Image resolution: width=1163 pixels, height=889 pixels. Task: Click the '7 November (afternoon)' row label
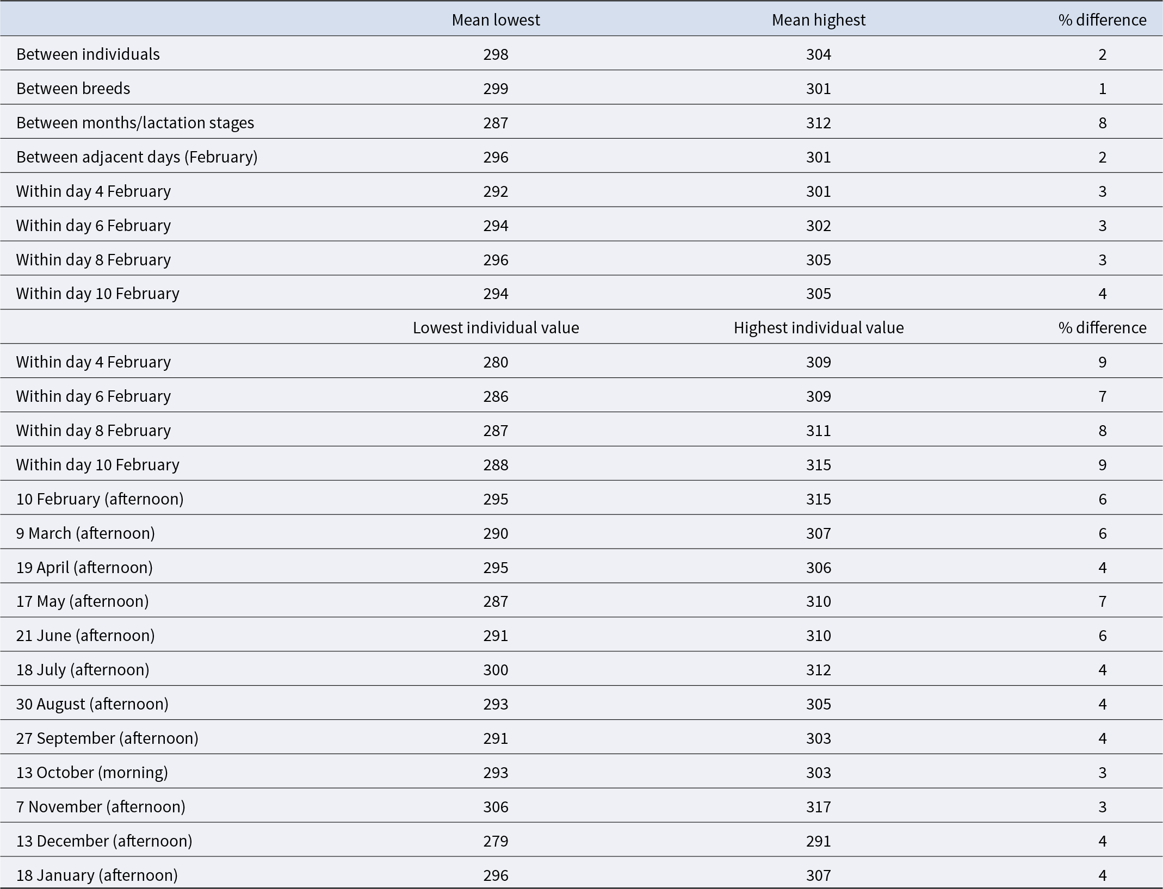click(101, 807)
